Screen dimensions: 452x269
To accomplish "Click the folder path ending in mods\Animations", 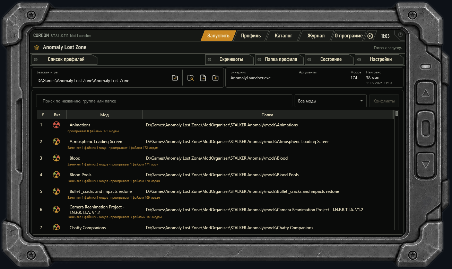I will (x=222, y=125).
